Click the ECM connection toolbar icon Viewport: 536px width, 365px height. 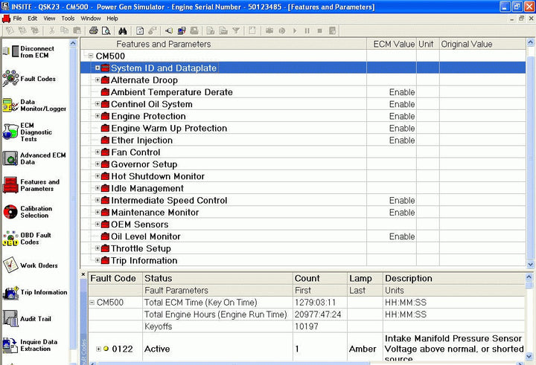pyautogui.click(x=169, y=30)
